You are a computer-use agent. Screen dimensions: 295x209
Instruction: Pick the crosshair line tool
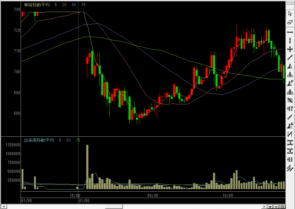pyautogui.click(x=290, y=49)
